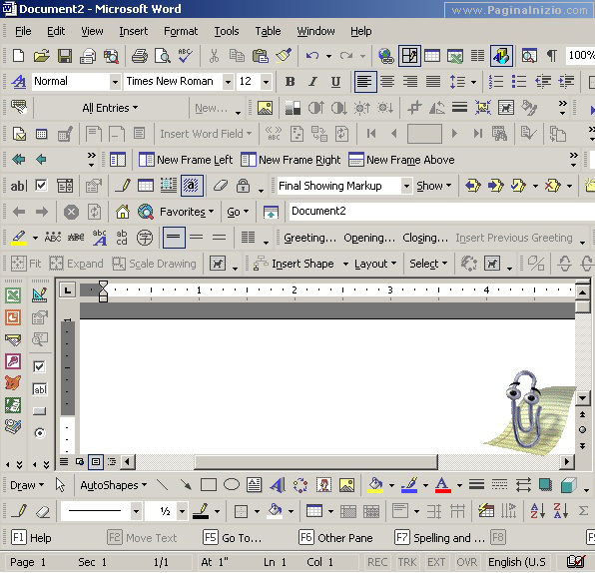Open the Help menu

[360, 31]
